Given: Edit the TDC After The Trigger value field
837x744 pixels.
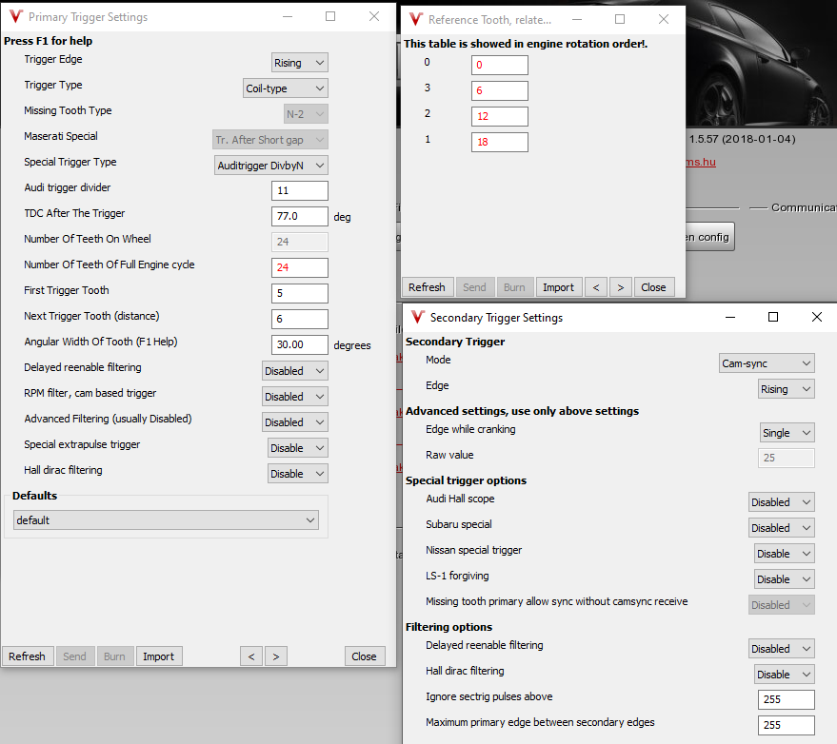Looking at the screenshot, I should 300,216.
